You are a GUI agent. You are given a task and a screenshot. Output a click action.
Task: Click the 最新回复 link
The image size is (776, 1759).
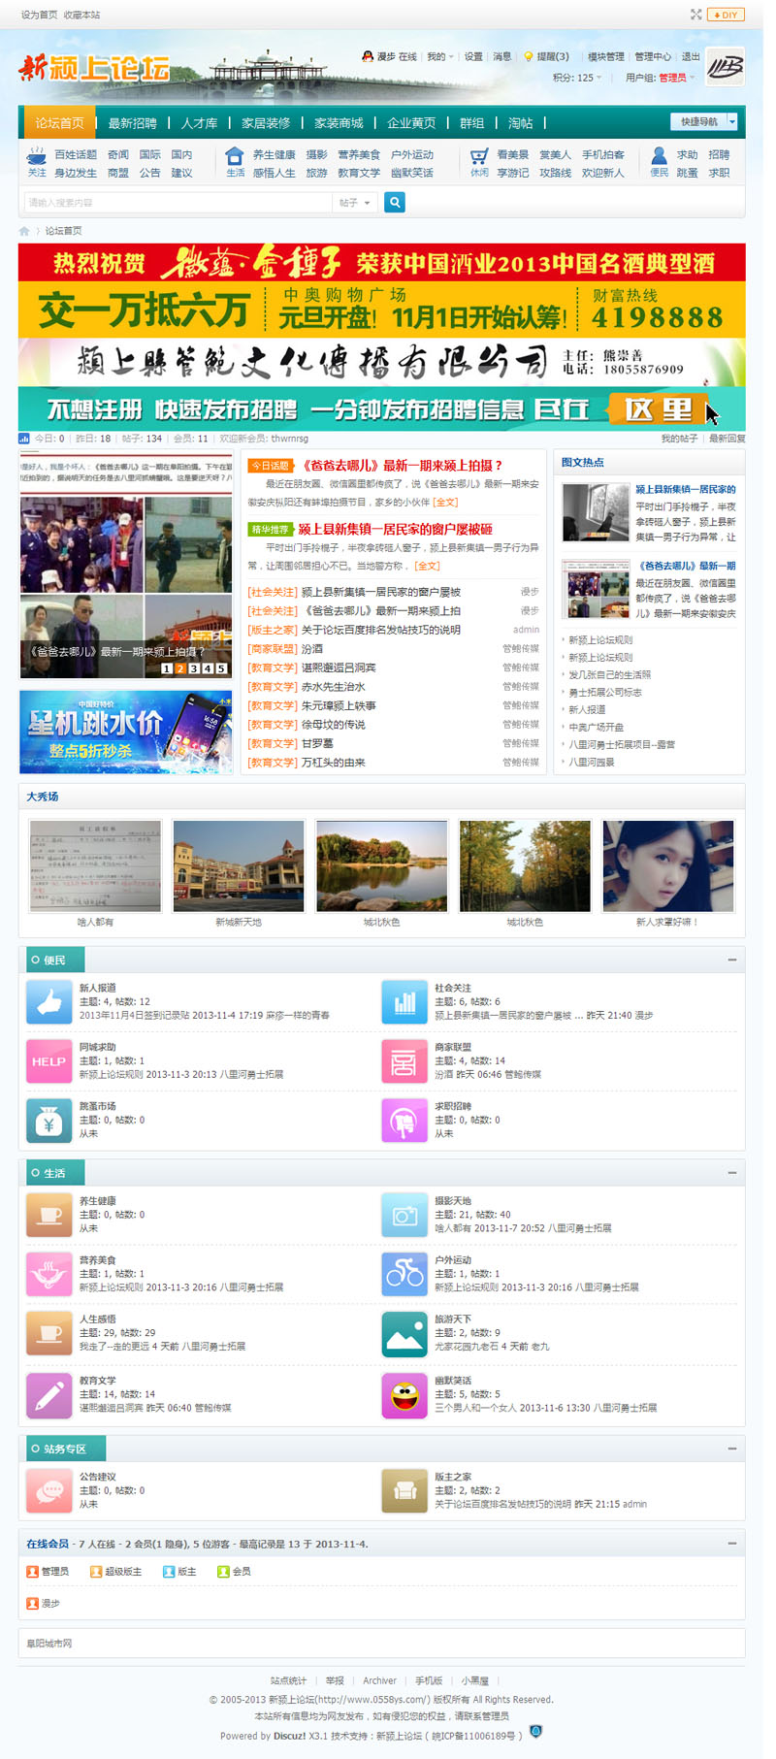tap(727, 439)
